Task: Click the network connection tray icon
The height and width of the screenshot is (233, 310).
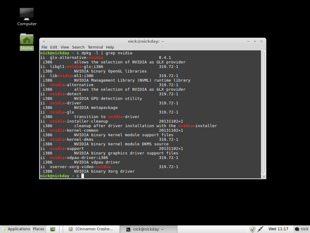Action: point(261,229)
